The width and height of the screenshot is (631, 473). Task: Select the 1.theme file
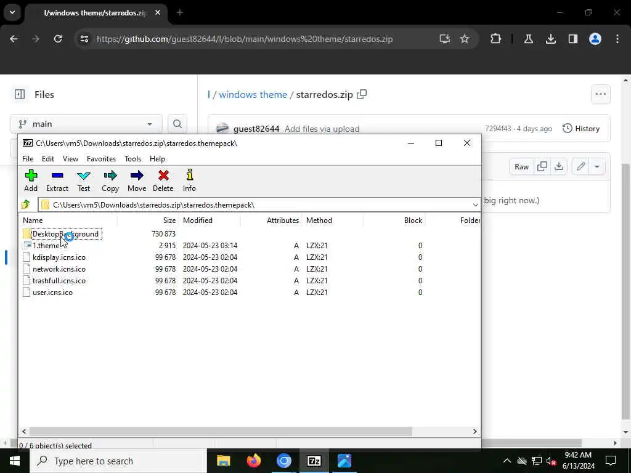46,245
